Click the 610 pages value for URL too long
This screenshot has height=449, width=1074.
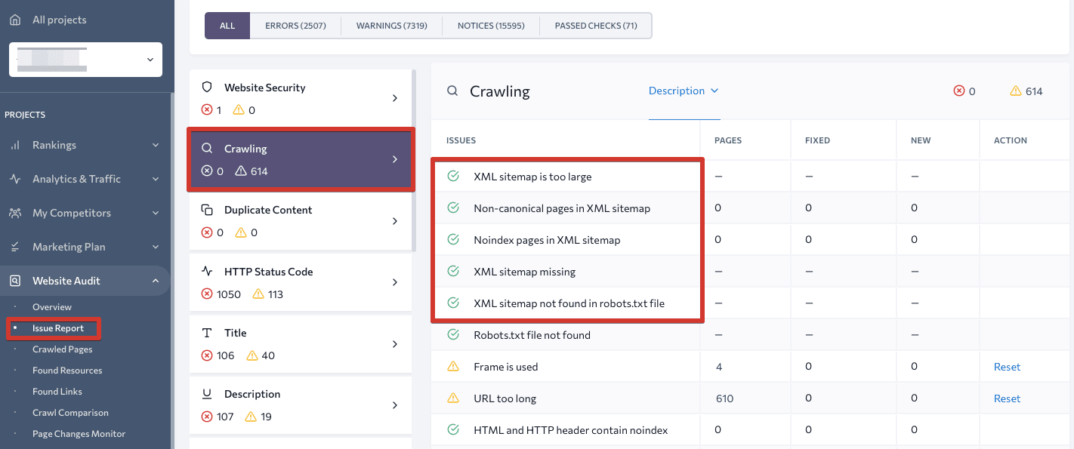(x=724, y=398)
